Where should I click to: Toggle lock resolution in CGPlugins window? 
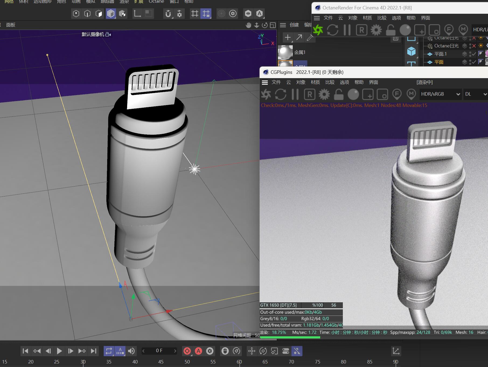pyautogui.click(x=339, y=94)
